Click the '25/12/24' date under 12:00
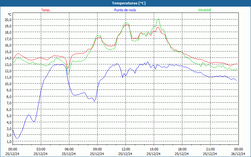The width and height of the screenshot is (251, 157). tap(125, 154)
